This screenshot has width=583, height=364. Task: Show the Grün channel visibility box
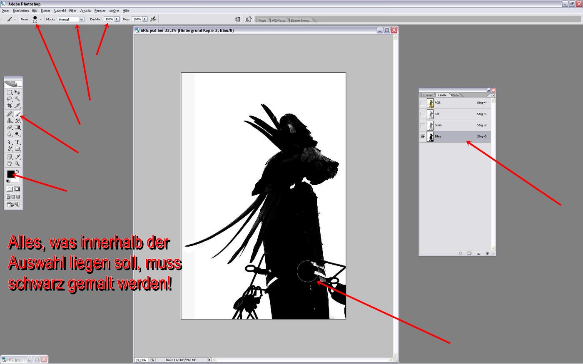[423, 125]
